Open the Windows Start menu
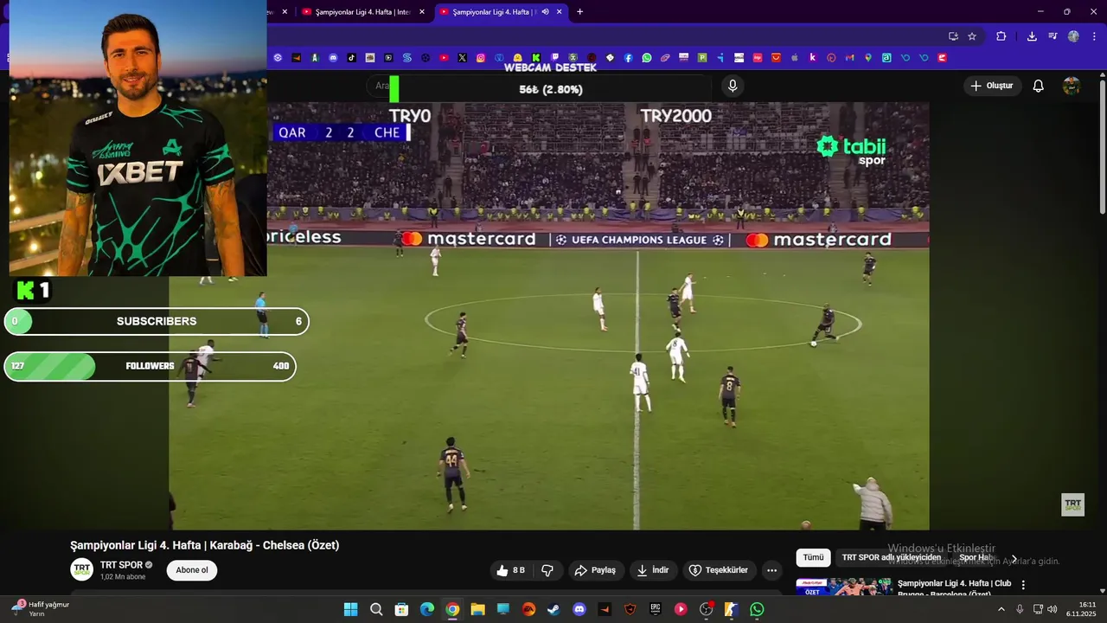The height and width of the screenshot is (623, 1107). click(x=351, y=609)
